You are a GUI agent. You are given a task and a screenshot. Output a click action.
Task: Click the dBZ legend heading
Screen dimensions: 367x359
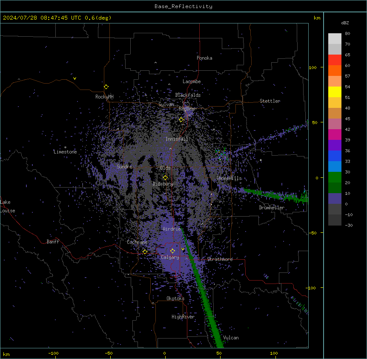345,23
